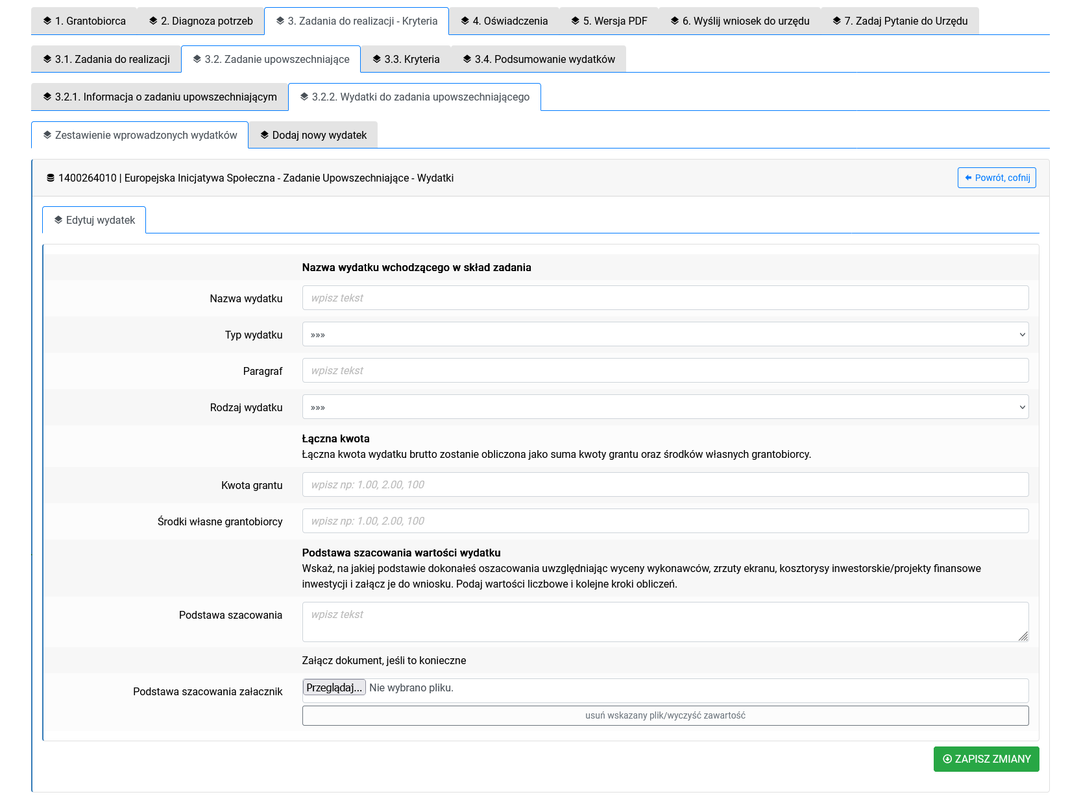Open the 'Typ wydatku' dropdown
The height and width of the screenshot is (799, 1081).
click(x=665, y=335)
